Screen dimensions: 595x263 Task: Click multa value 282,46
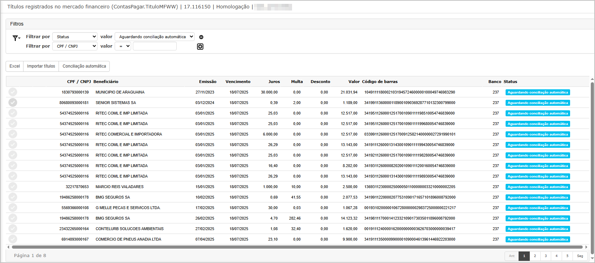(295, 219)
